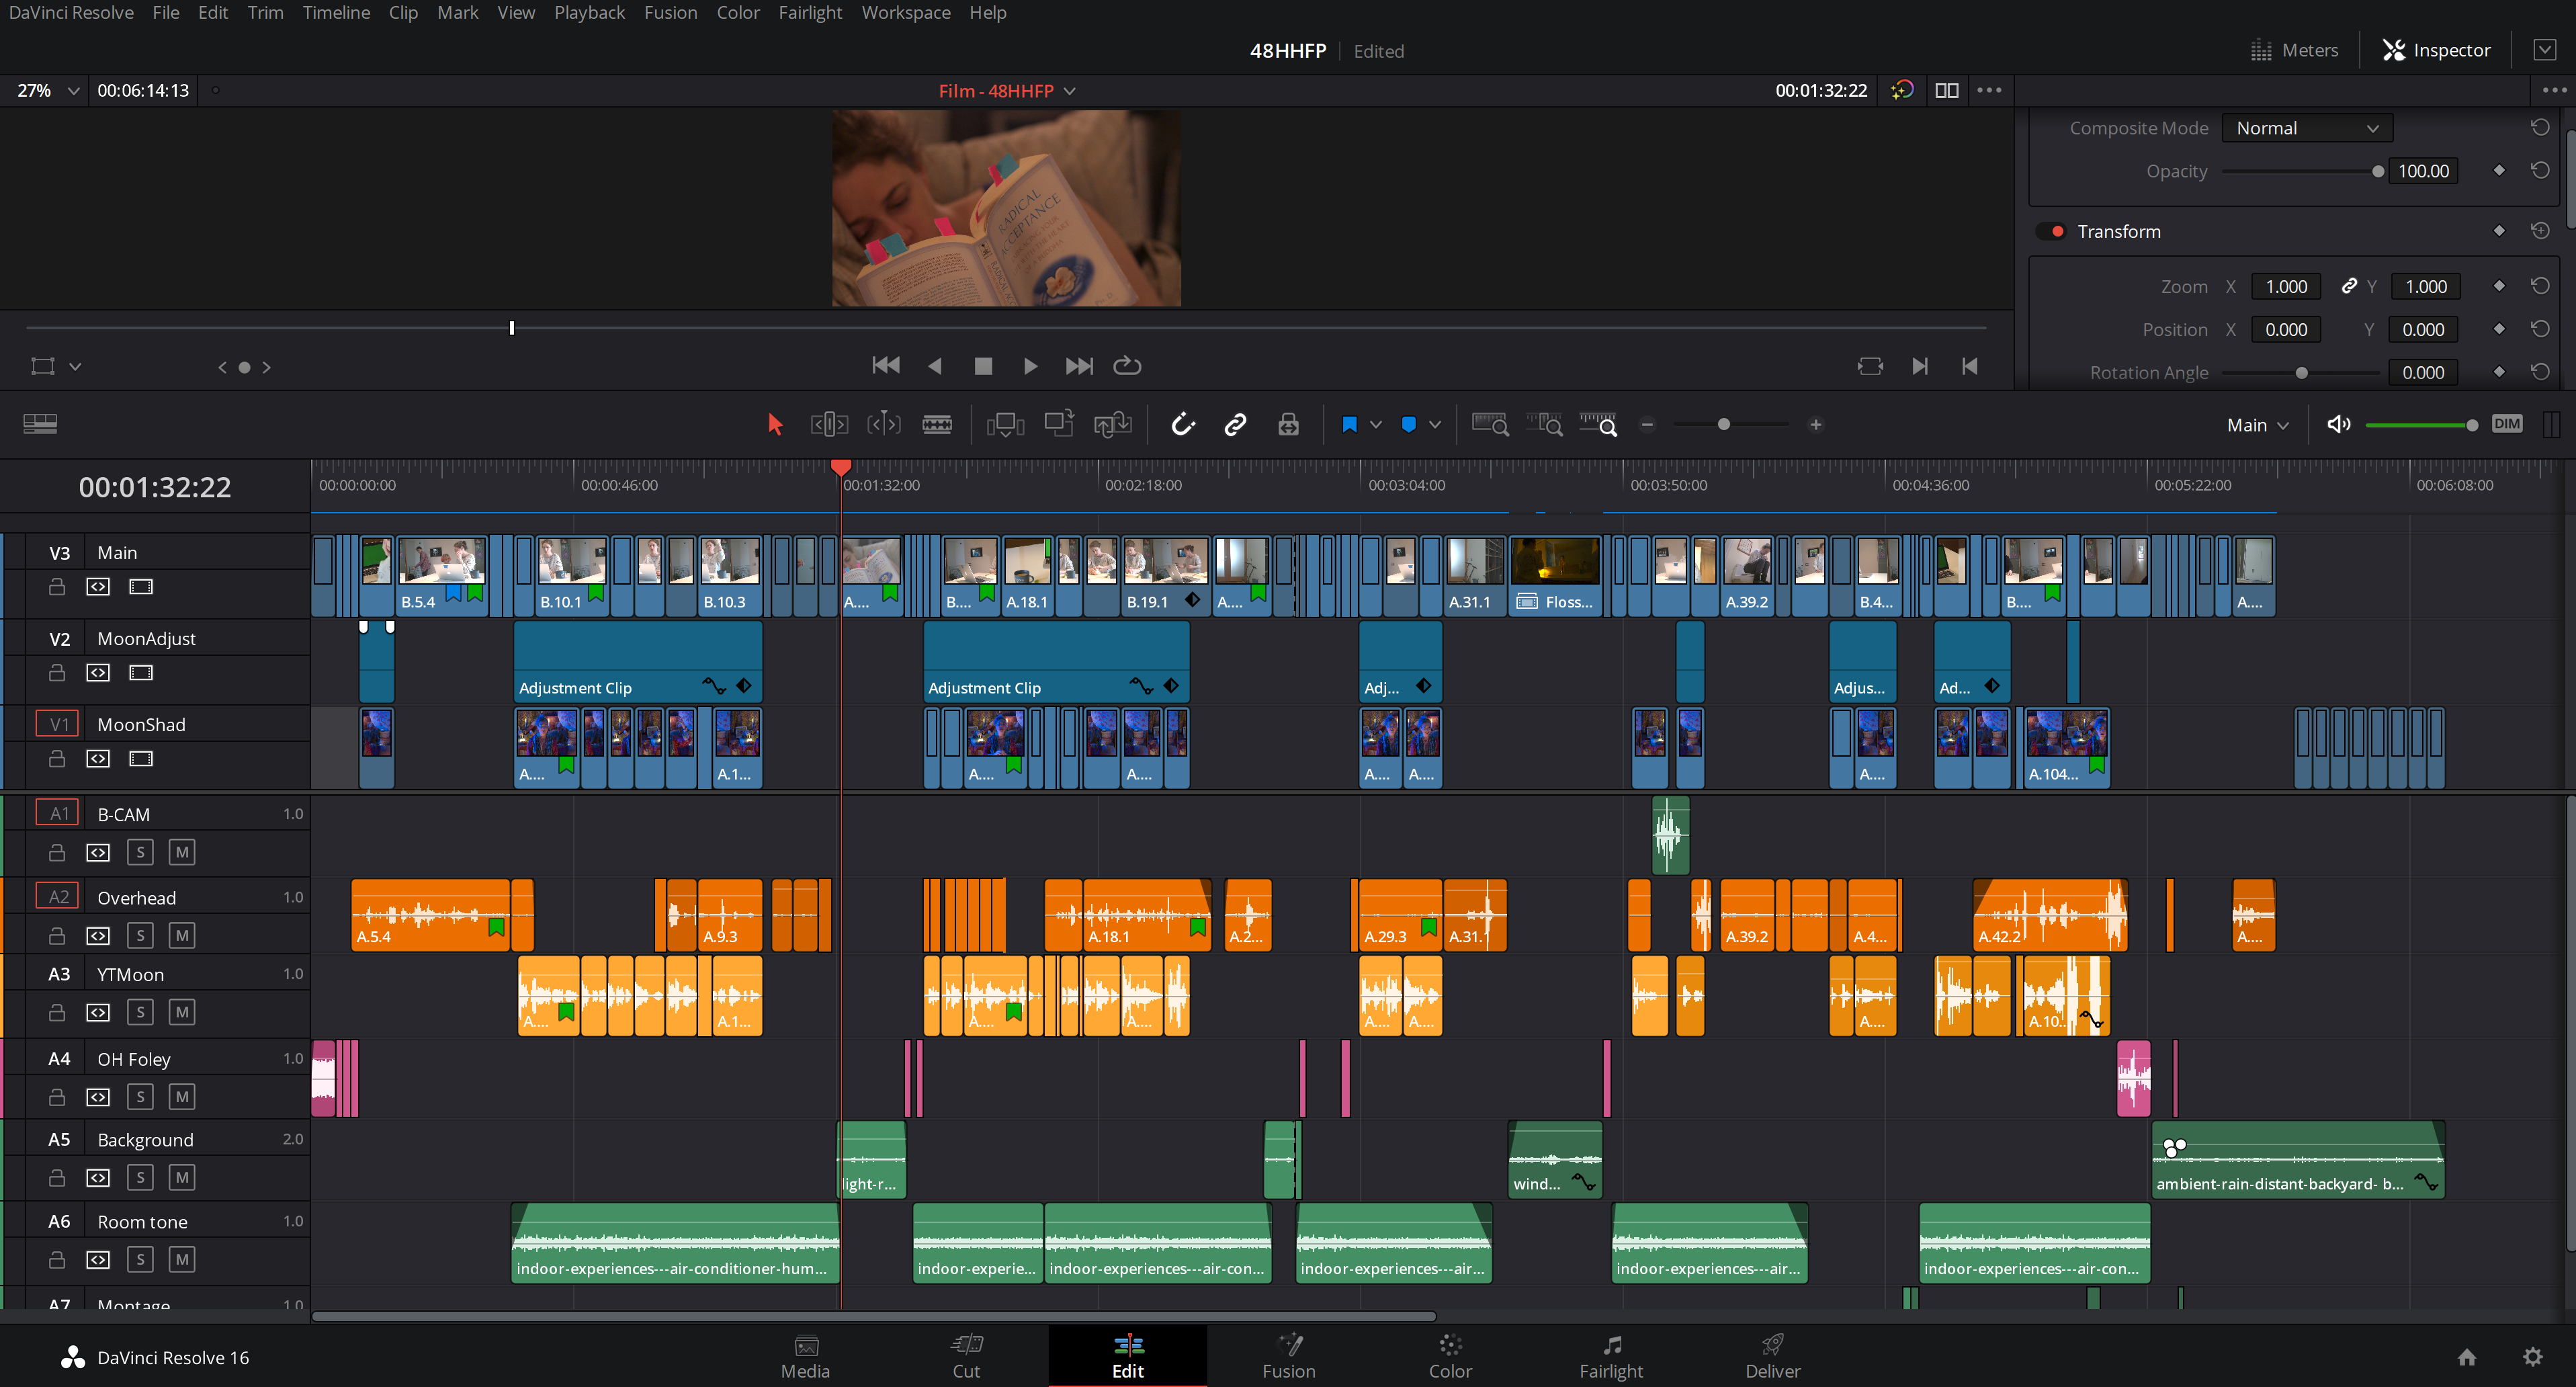The image size is (2576, 1387).
Task: Open the timeline view options icon
Action: (x=40, y=424)
